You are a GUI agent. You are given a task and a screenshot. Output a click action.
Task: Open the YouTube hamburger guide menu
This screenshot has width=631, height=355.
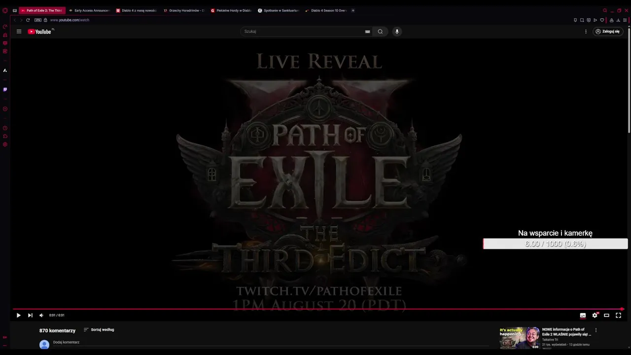pos(19,32)
